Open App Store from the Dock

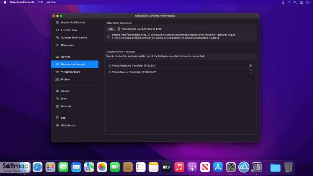pyautogui.click(x=218, y=167)
